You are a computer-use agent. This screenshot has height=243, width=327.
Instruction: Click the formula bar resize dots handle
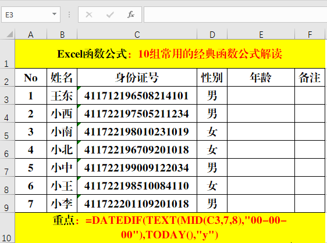coord(69,15)
